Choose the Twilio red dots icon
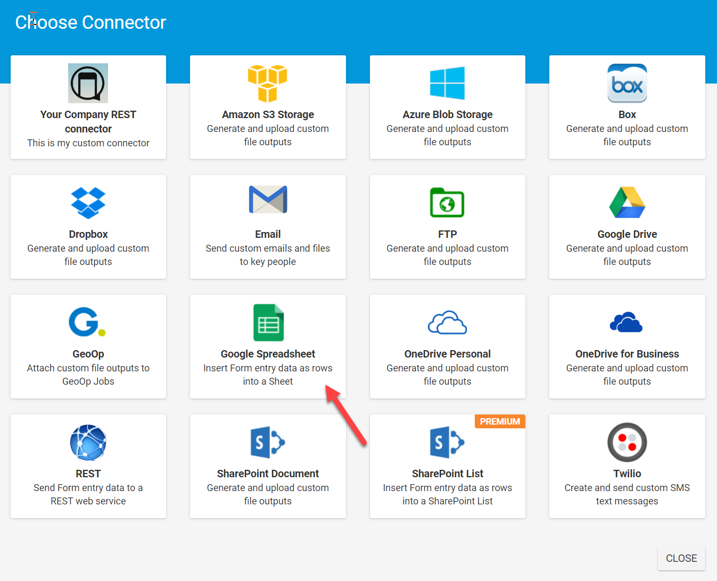Image resolution: width=717 pixels, height=581 pixels. click(x=627, y=442)
